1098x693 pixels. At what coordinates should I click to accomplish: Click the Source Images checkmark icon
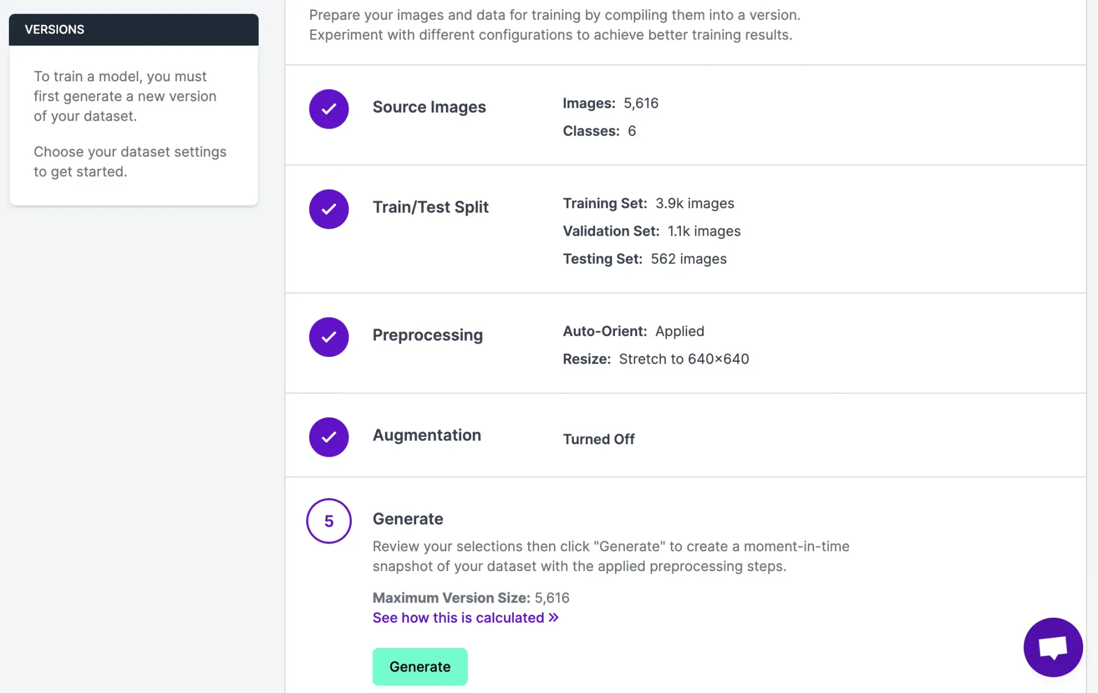click(x=328, y=109)
